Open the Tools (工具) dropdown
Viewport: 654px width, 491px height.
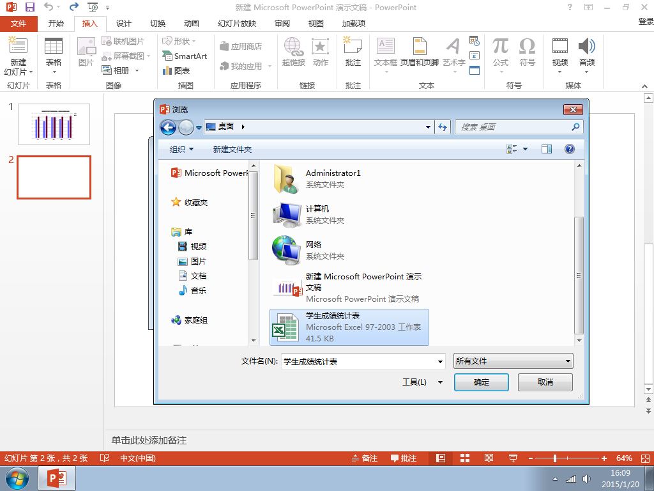pyautogui.click(x=422, y=382)
